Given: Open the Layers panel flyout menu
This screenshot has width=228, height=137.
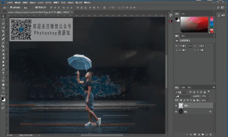Looking at the screenshot, I should (214, 87).
